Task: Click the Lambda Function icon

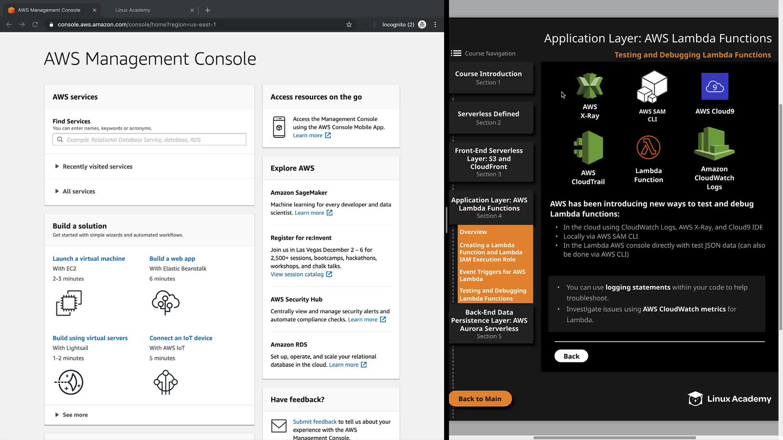Action: (648, 147)
